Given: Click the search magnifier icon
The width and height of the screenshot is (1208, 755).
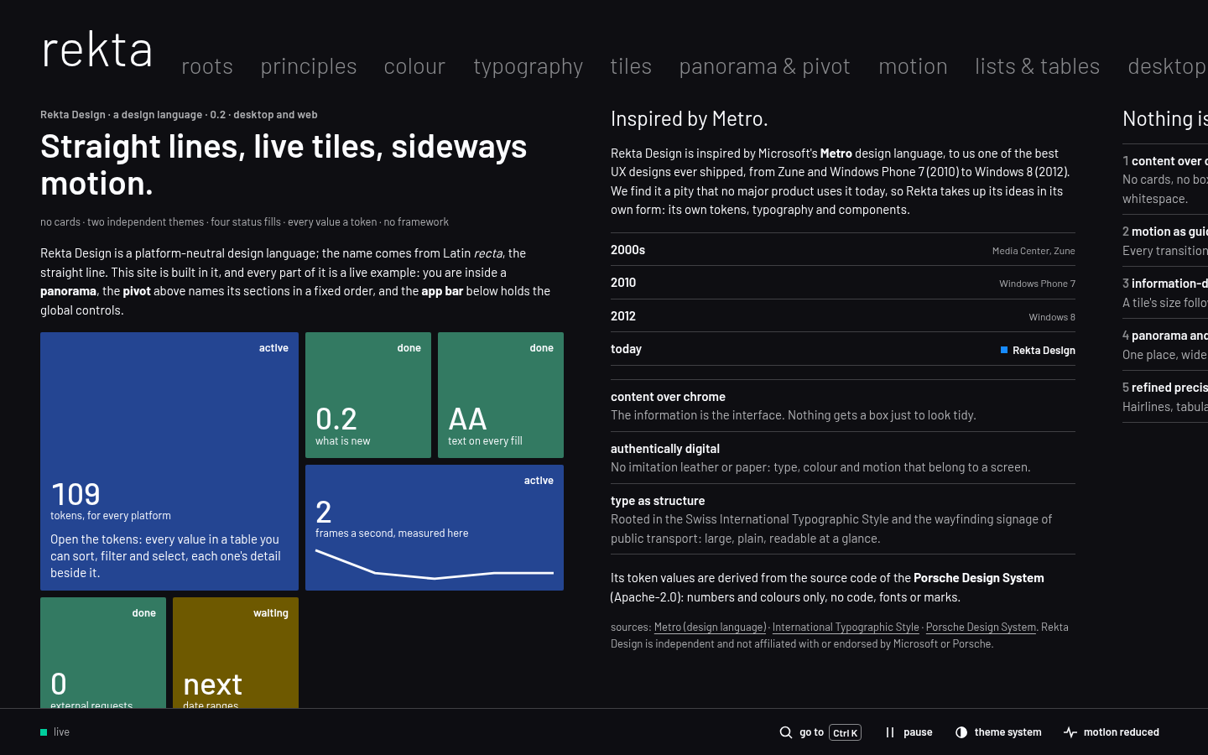Looking at the screenshot, I should (x=785, y=732).
